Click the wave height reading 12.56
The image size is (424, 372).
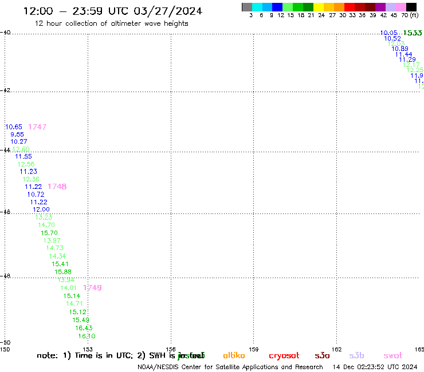click(26, 164)
